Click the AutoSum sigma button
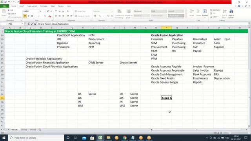This screenshot has width=251, height=141. pos(215,10)
